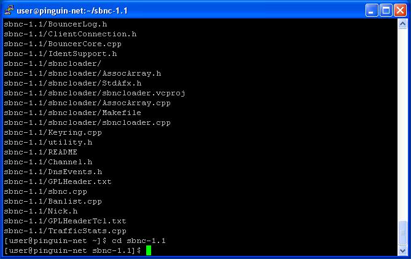Minimize the terminal window
The height and width of the screenshot is (259, 411).
[x=372, y=10]
